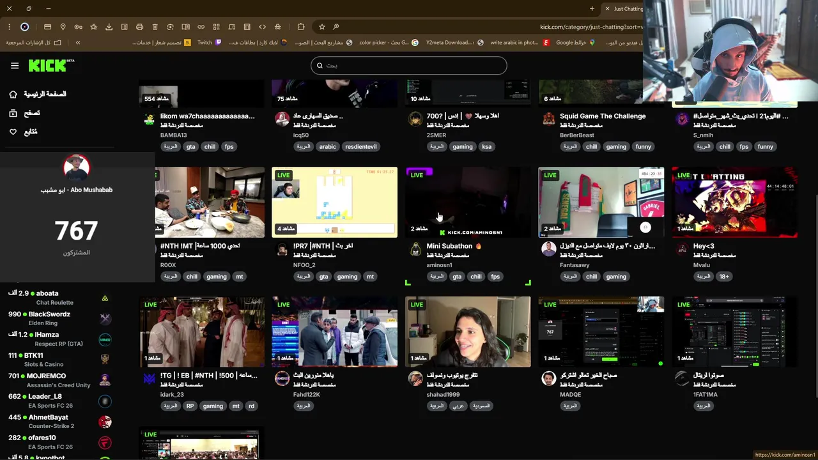Open Fantasawy stream thumbnail
The image size is (818, 460).
(601, 203)
